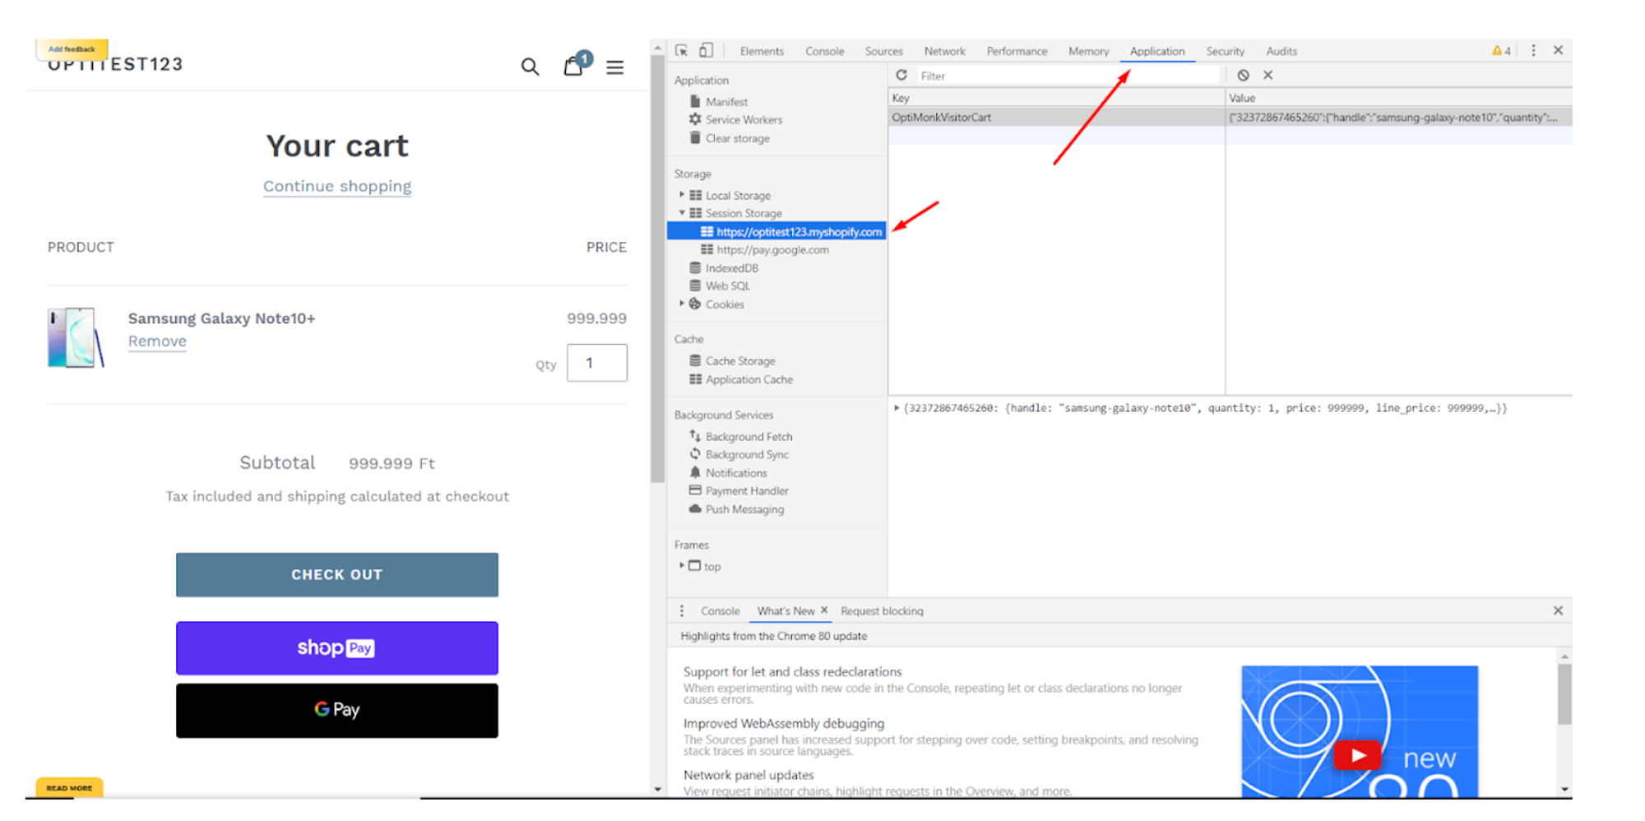The image size is (1645, 821).
Task: Expand Cookies tree node
Action: (682, 304)
